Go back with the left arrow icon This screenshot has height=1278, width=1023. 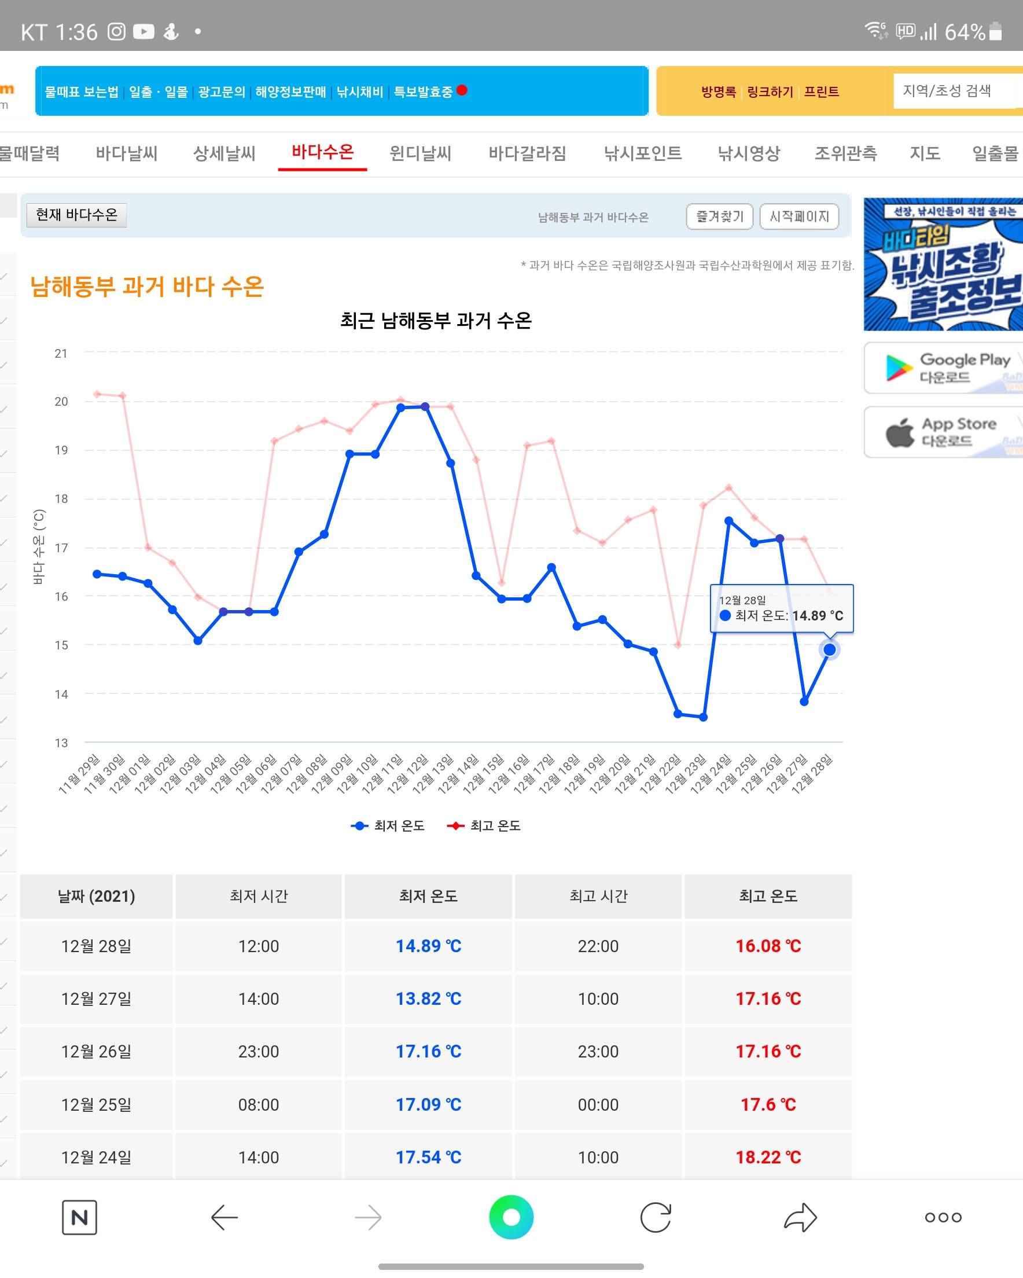click(x=224, y=1218)
